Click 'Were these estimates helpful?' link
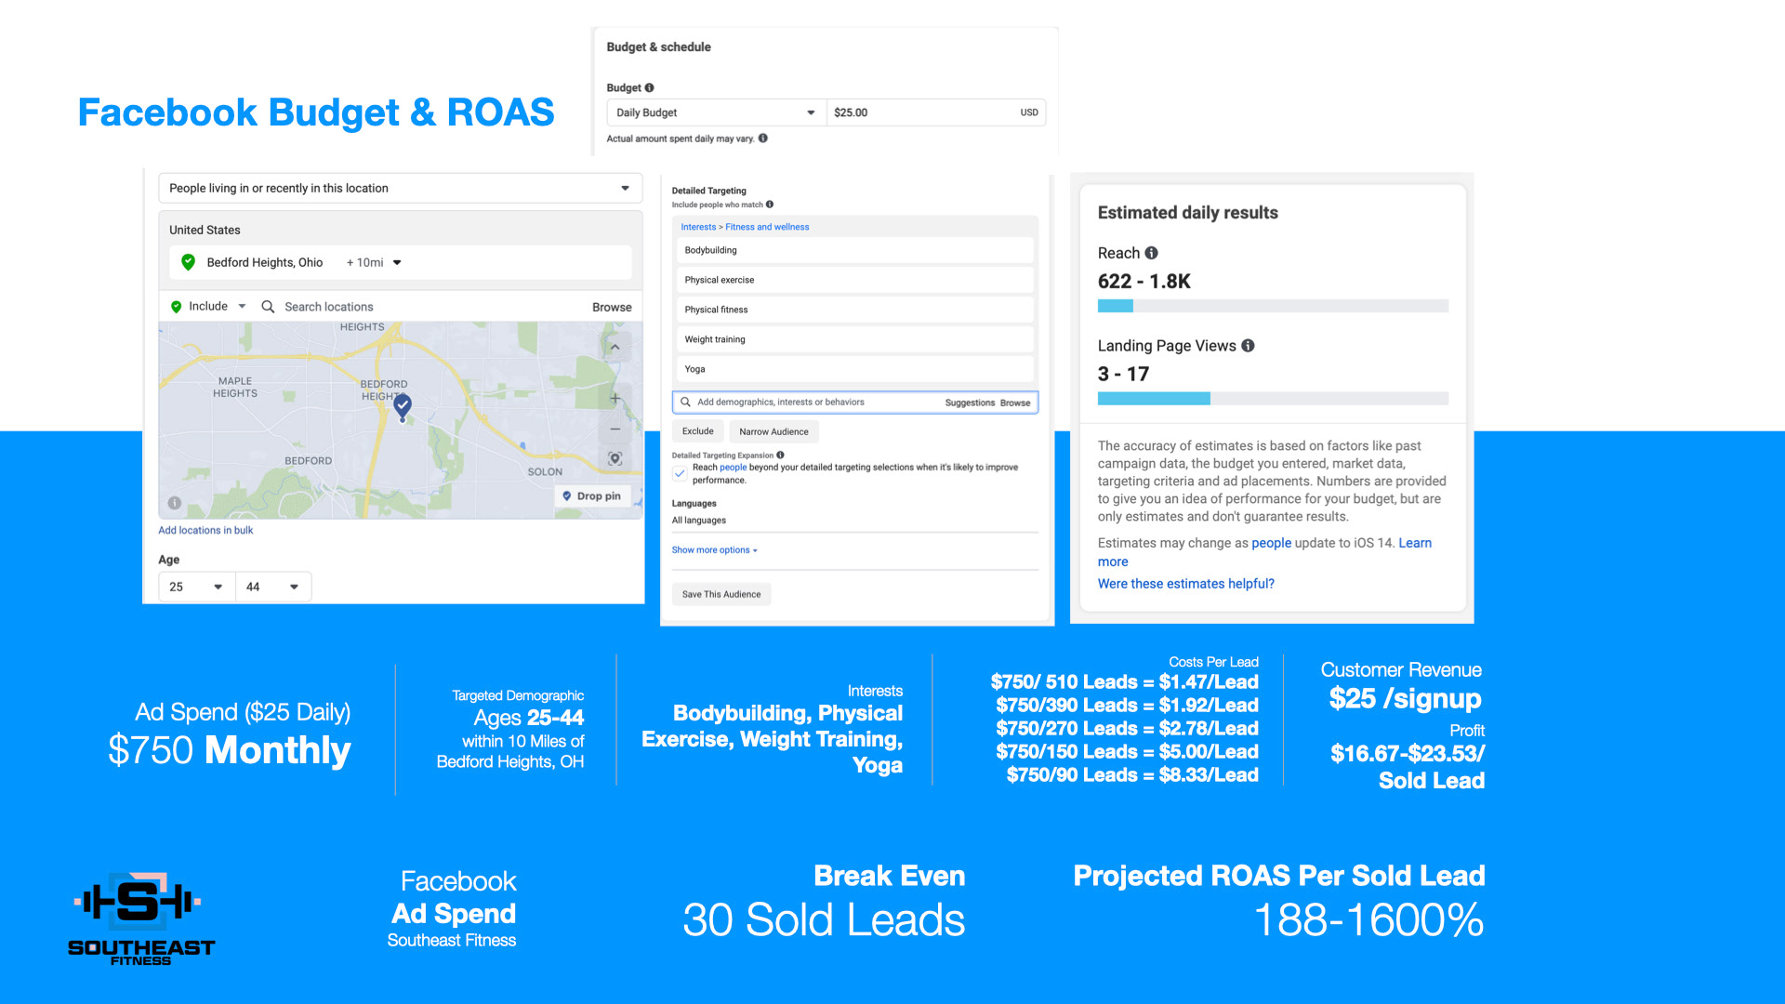 pyautogui.click(x=1185, y=584)
